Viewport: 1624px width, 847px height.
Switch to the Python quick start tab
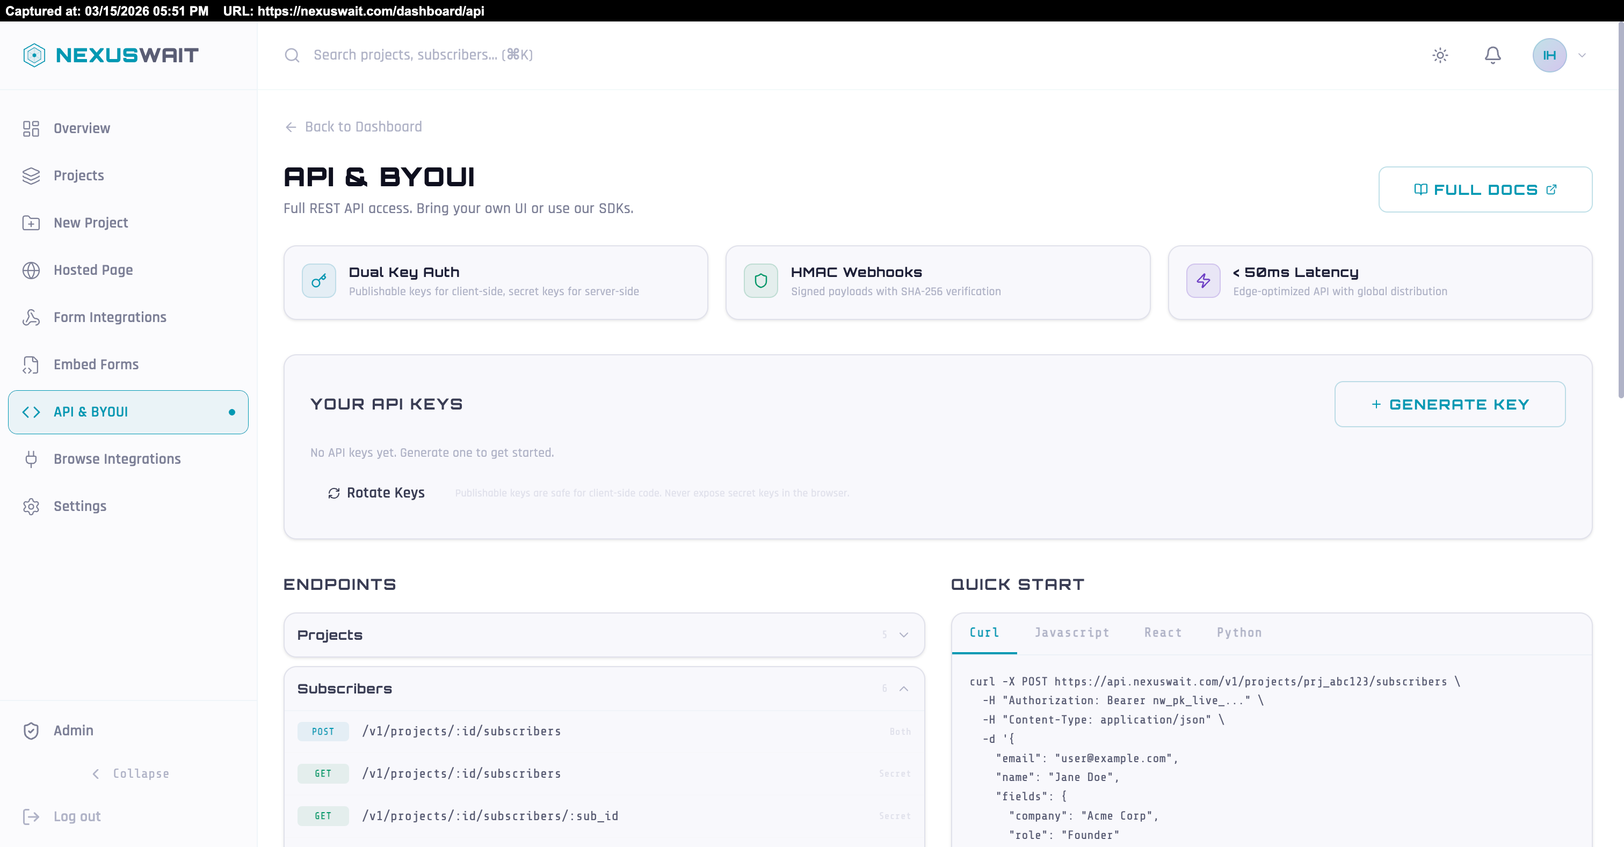(x=1239, y=632)
